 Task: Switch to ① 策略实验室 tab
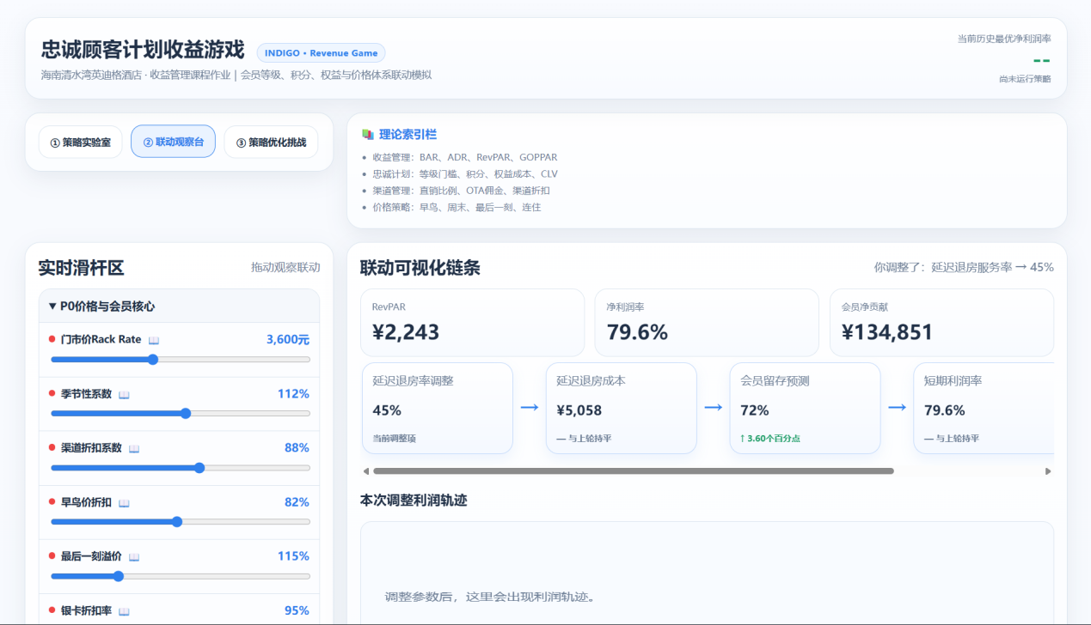pyautogui.click(x=80, y=142)
